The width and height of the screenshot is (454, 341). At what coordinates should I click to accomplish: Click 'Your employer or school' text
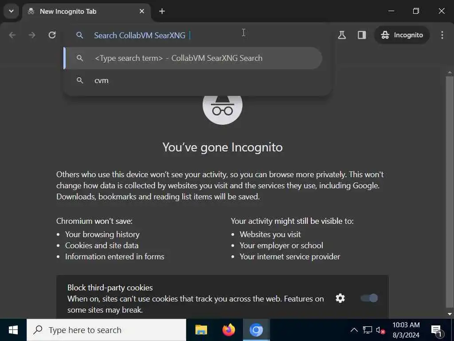281,245
